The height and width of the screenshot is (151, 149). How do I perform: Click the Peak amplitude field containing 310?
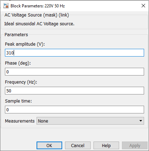click(x=74, y=53)
